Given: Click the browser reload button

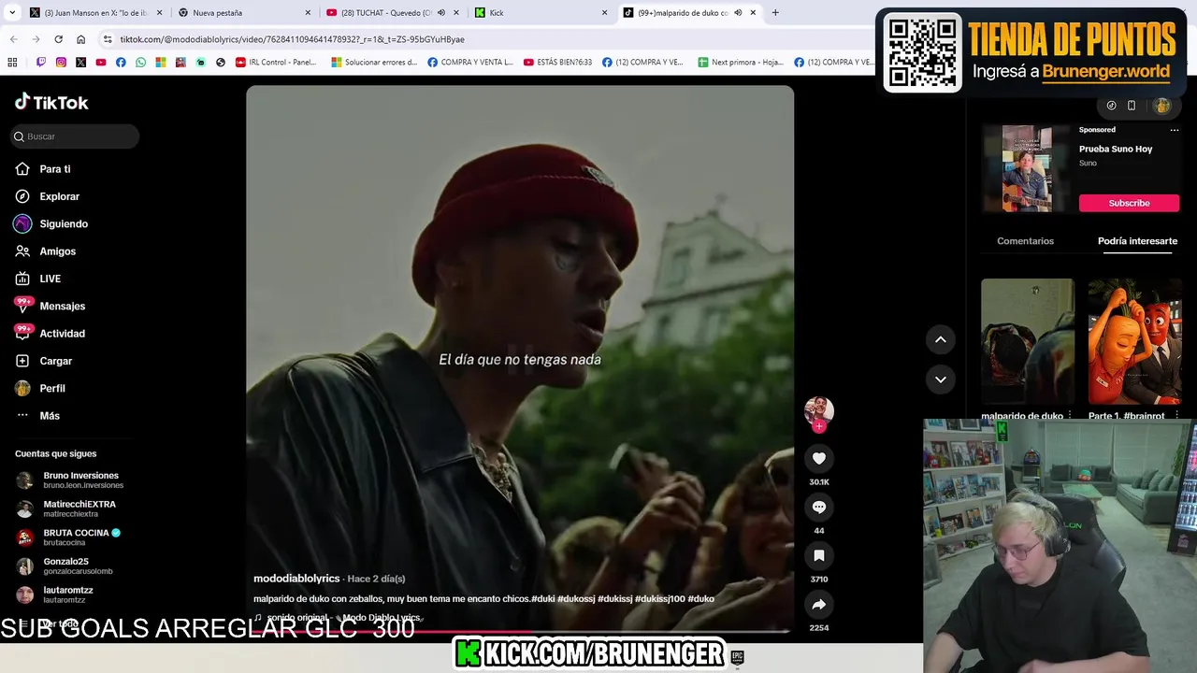Looking at the screenshot, I should 58,39.
